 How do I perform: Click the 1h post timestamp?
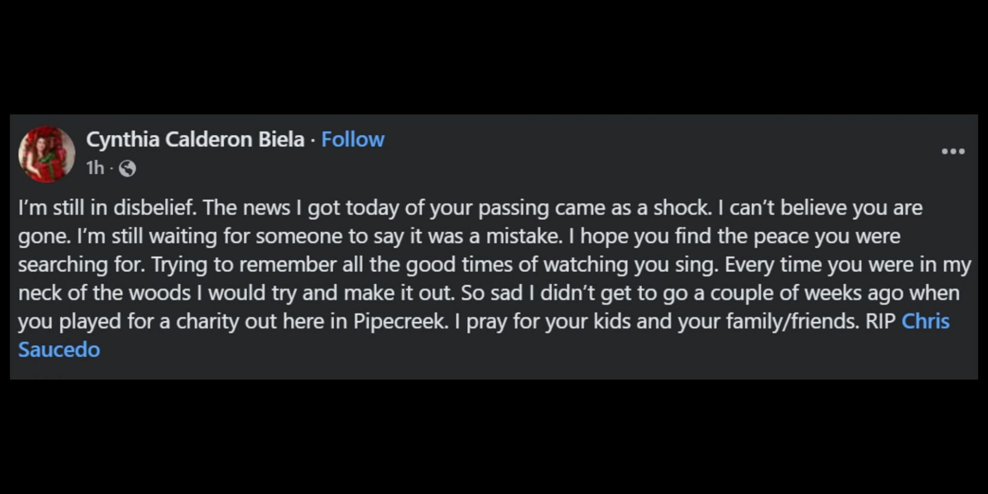tap(95, 168)
